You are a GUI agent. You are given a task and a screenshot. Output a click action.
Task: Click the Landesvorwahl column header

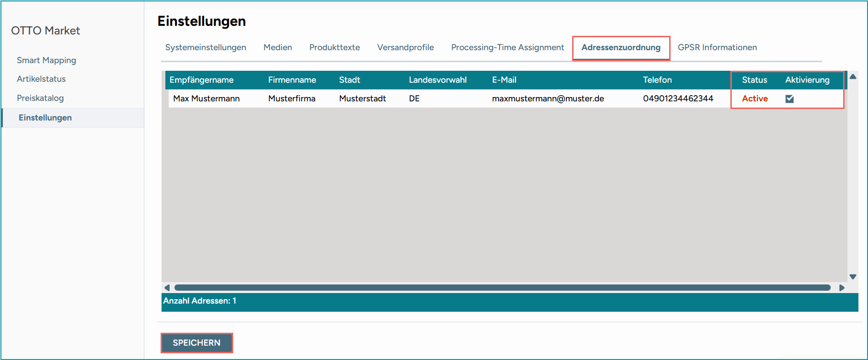coord(438,80)
